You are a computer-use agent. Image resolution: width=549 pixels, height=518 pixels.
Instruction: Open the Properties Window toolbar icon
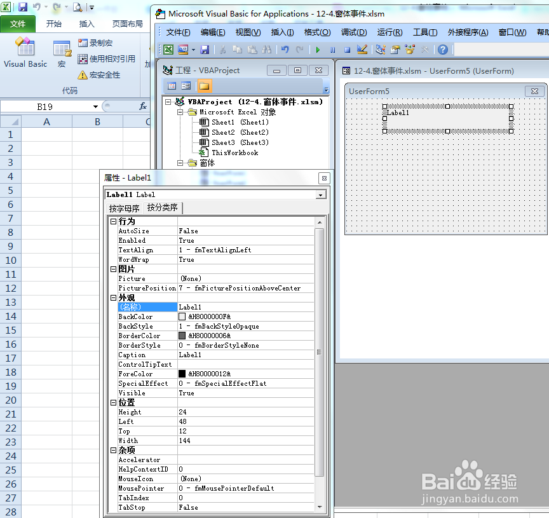(395, 50)
